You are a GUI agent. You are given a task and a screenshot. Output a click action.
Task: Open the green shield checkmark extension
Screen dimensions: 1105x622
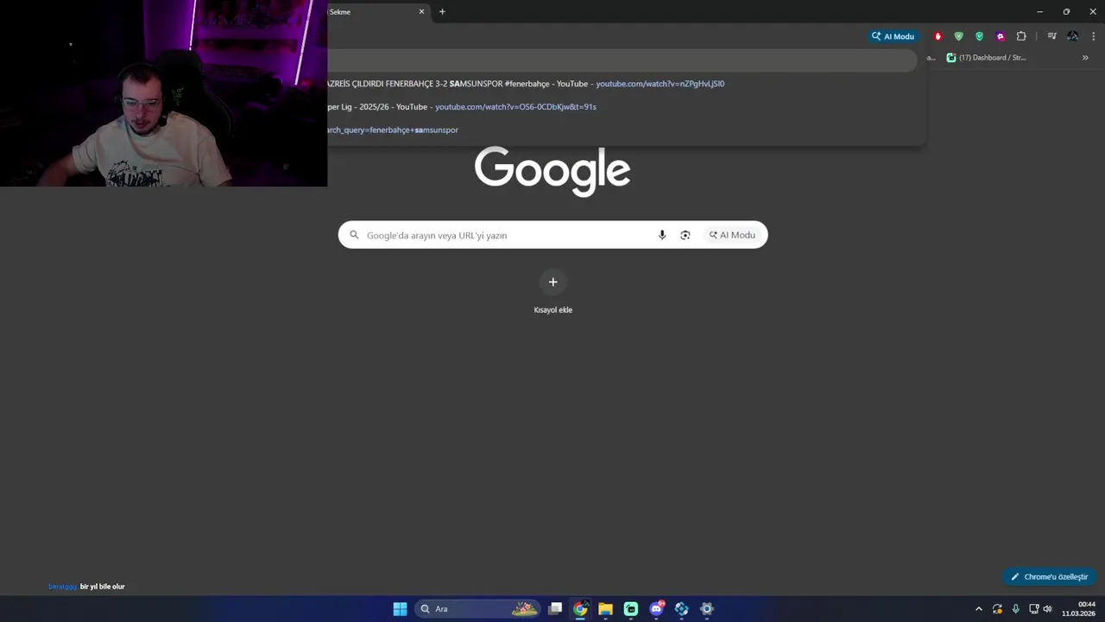[x=958, y=36]
